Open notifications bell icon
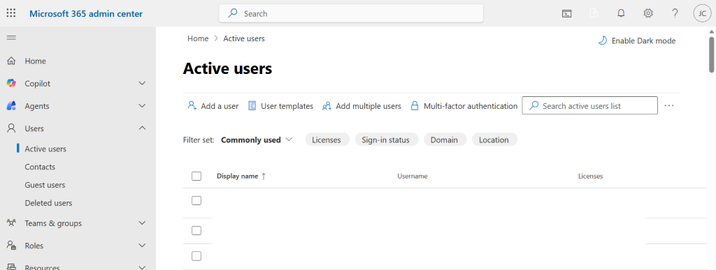The image size is (716, 270). [x=621, y=13]
